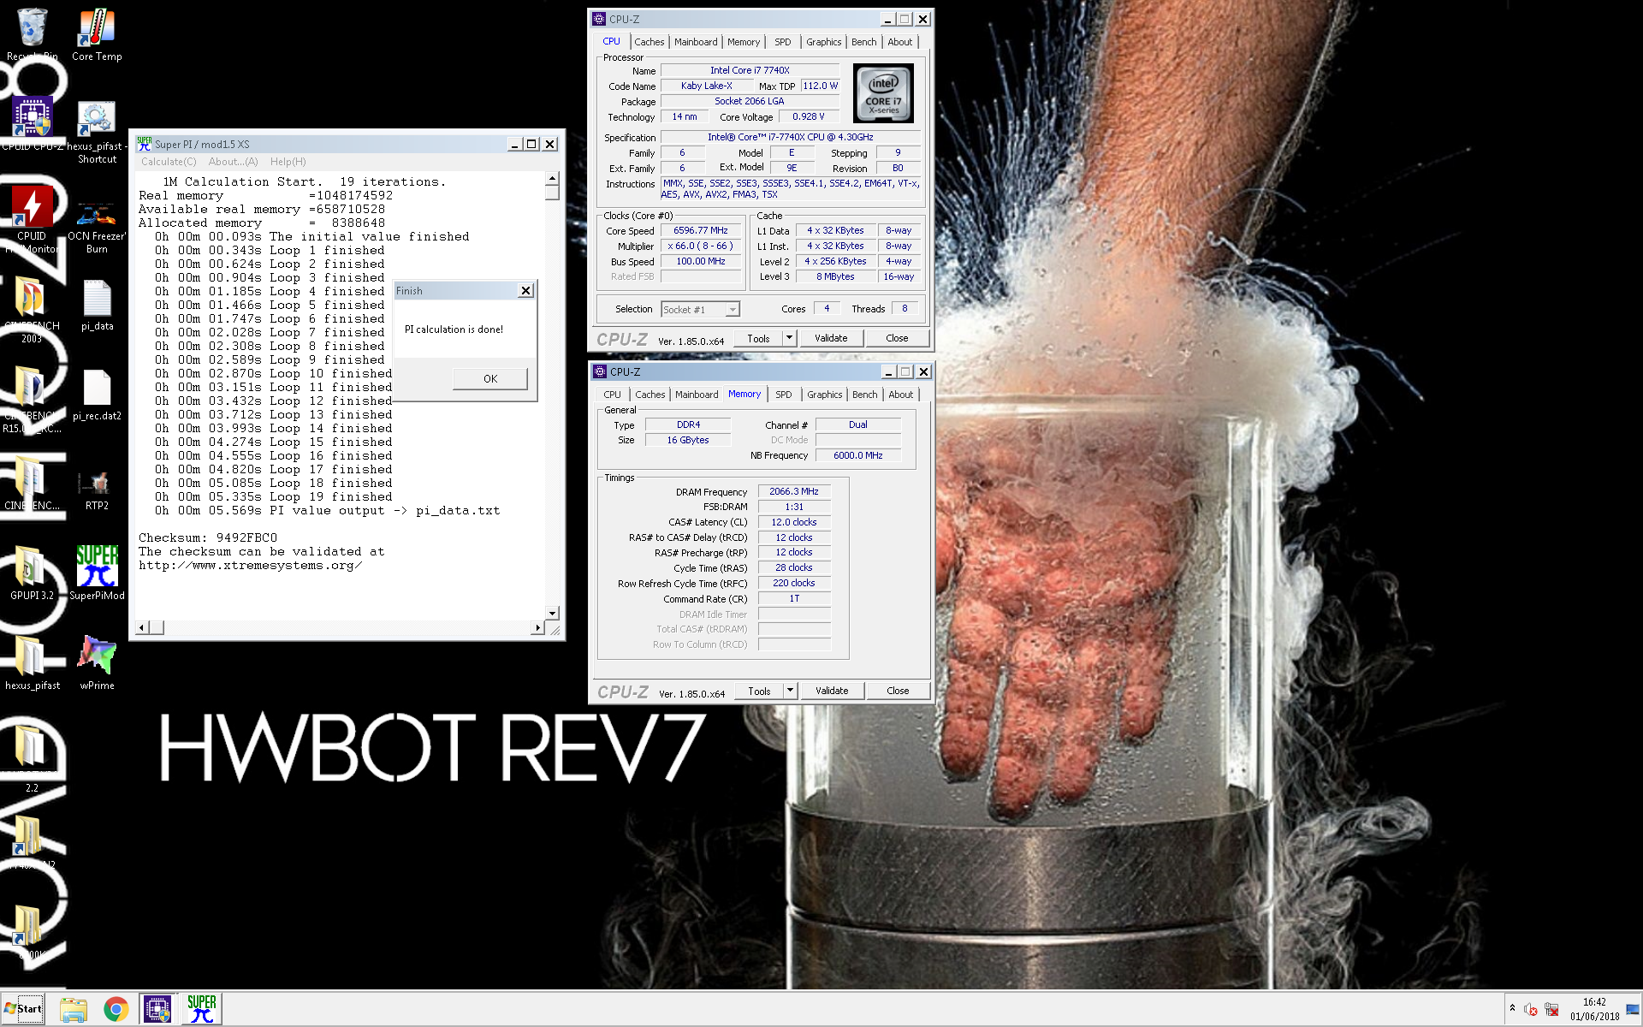Image resolution: width=1643 pixels, height=1027 pixels.
Task: Launch Core Temp from desktop
Action: [x=97, y=34]
